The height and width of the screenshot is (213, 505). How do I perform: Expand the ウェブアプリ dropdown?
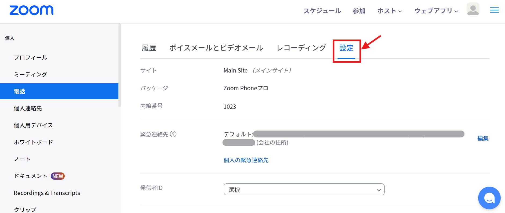(436, 11)
